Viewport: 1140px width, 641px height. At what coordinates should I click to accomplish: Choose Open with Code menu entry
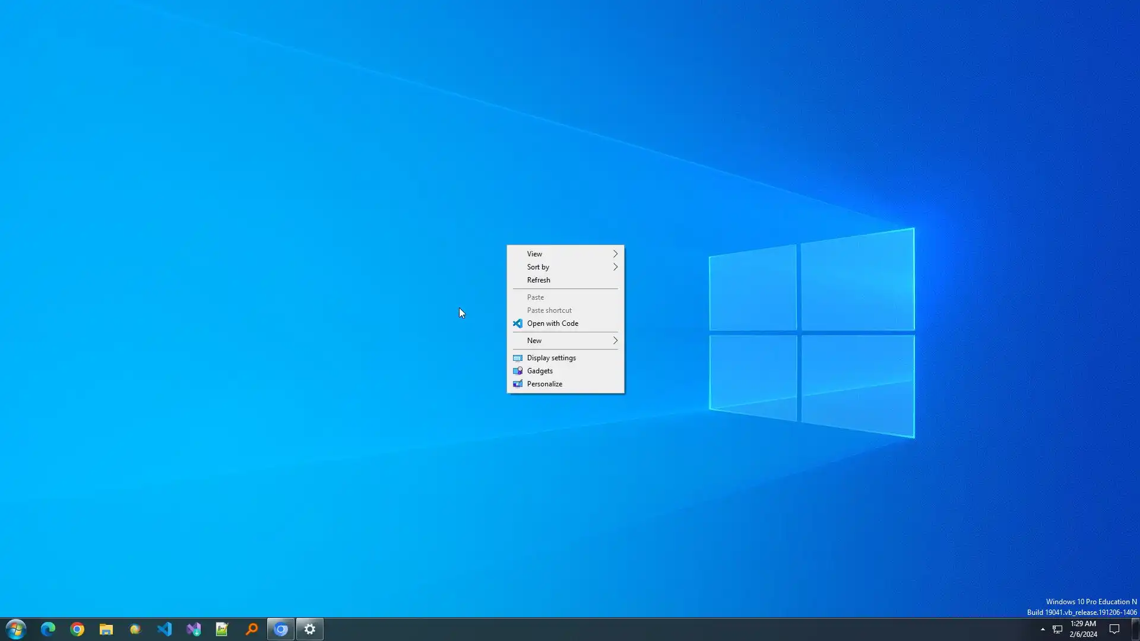point(552,323)
